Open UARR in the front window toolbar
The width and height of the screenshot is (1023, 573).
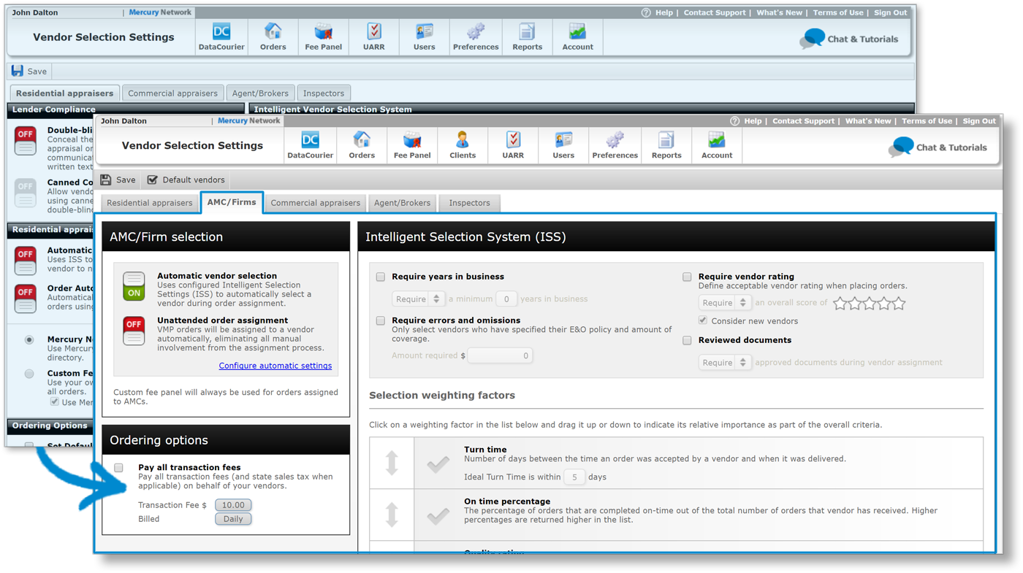point(513,145)
